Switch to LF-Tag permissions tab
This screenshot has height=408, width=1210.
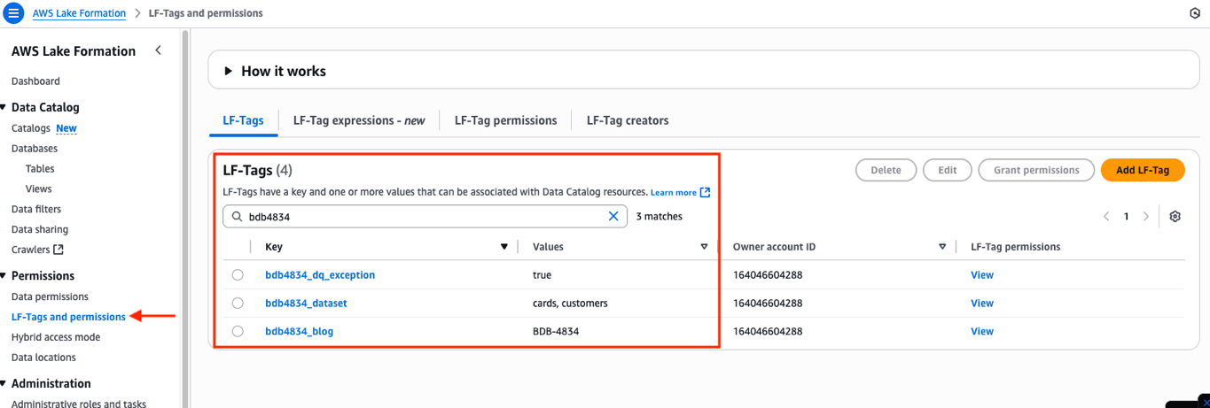click(x=505, y=120)
